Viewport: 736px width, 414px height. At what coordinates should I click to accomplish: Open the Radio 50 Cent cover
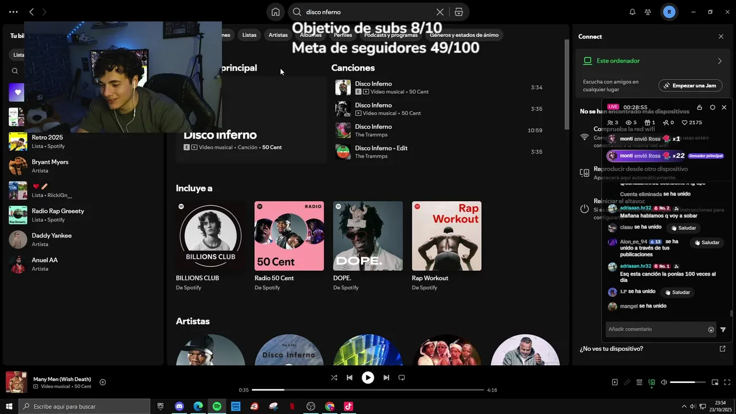tap(289, 236)
